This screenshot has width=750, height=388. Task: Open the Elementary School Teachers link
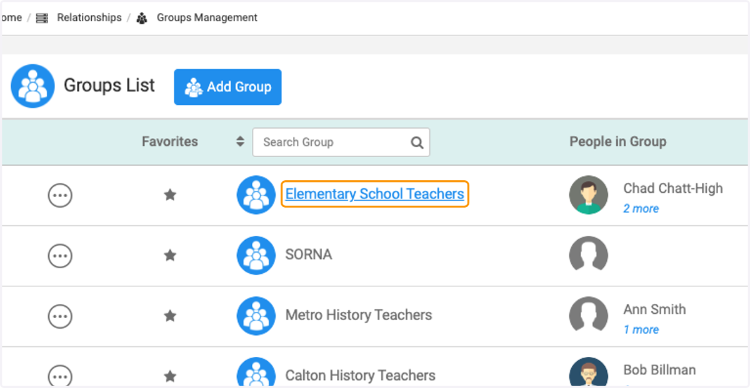click(x=375, y=194)
